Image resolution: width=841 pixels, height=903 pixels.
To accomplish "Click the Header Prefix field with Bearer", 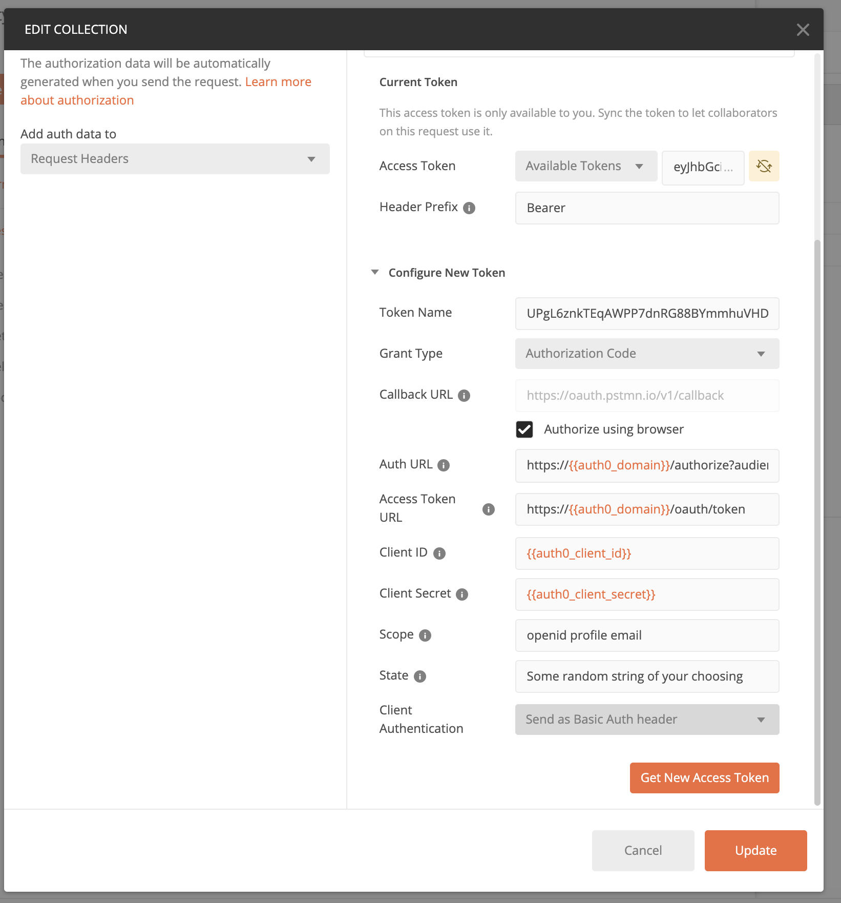I will pyautogui.click(x=647, y=208).
